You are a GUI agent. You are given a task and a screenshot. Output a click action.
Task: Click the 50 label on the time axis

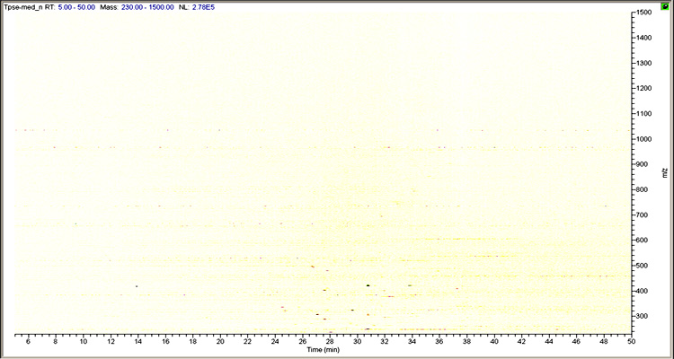point(631,341)
